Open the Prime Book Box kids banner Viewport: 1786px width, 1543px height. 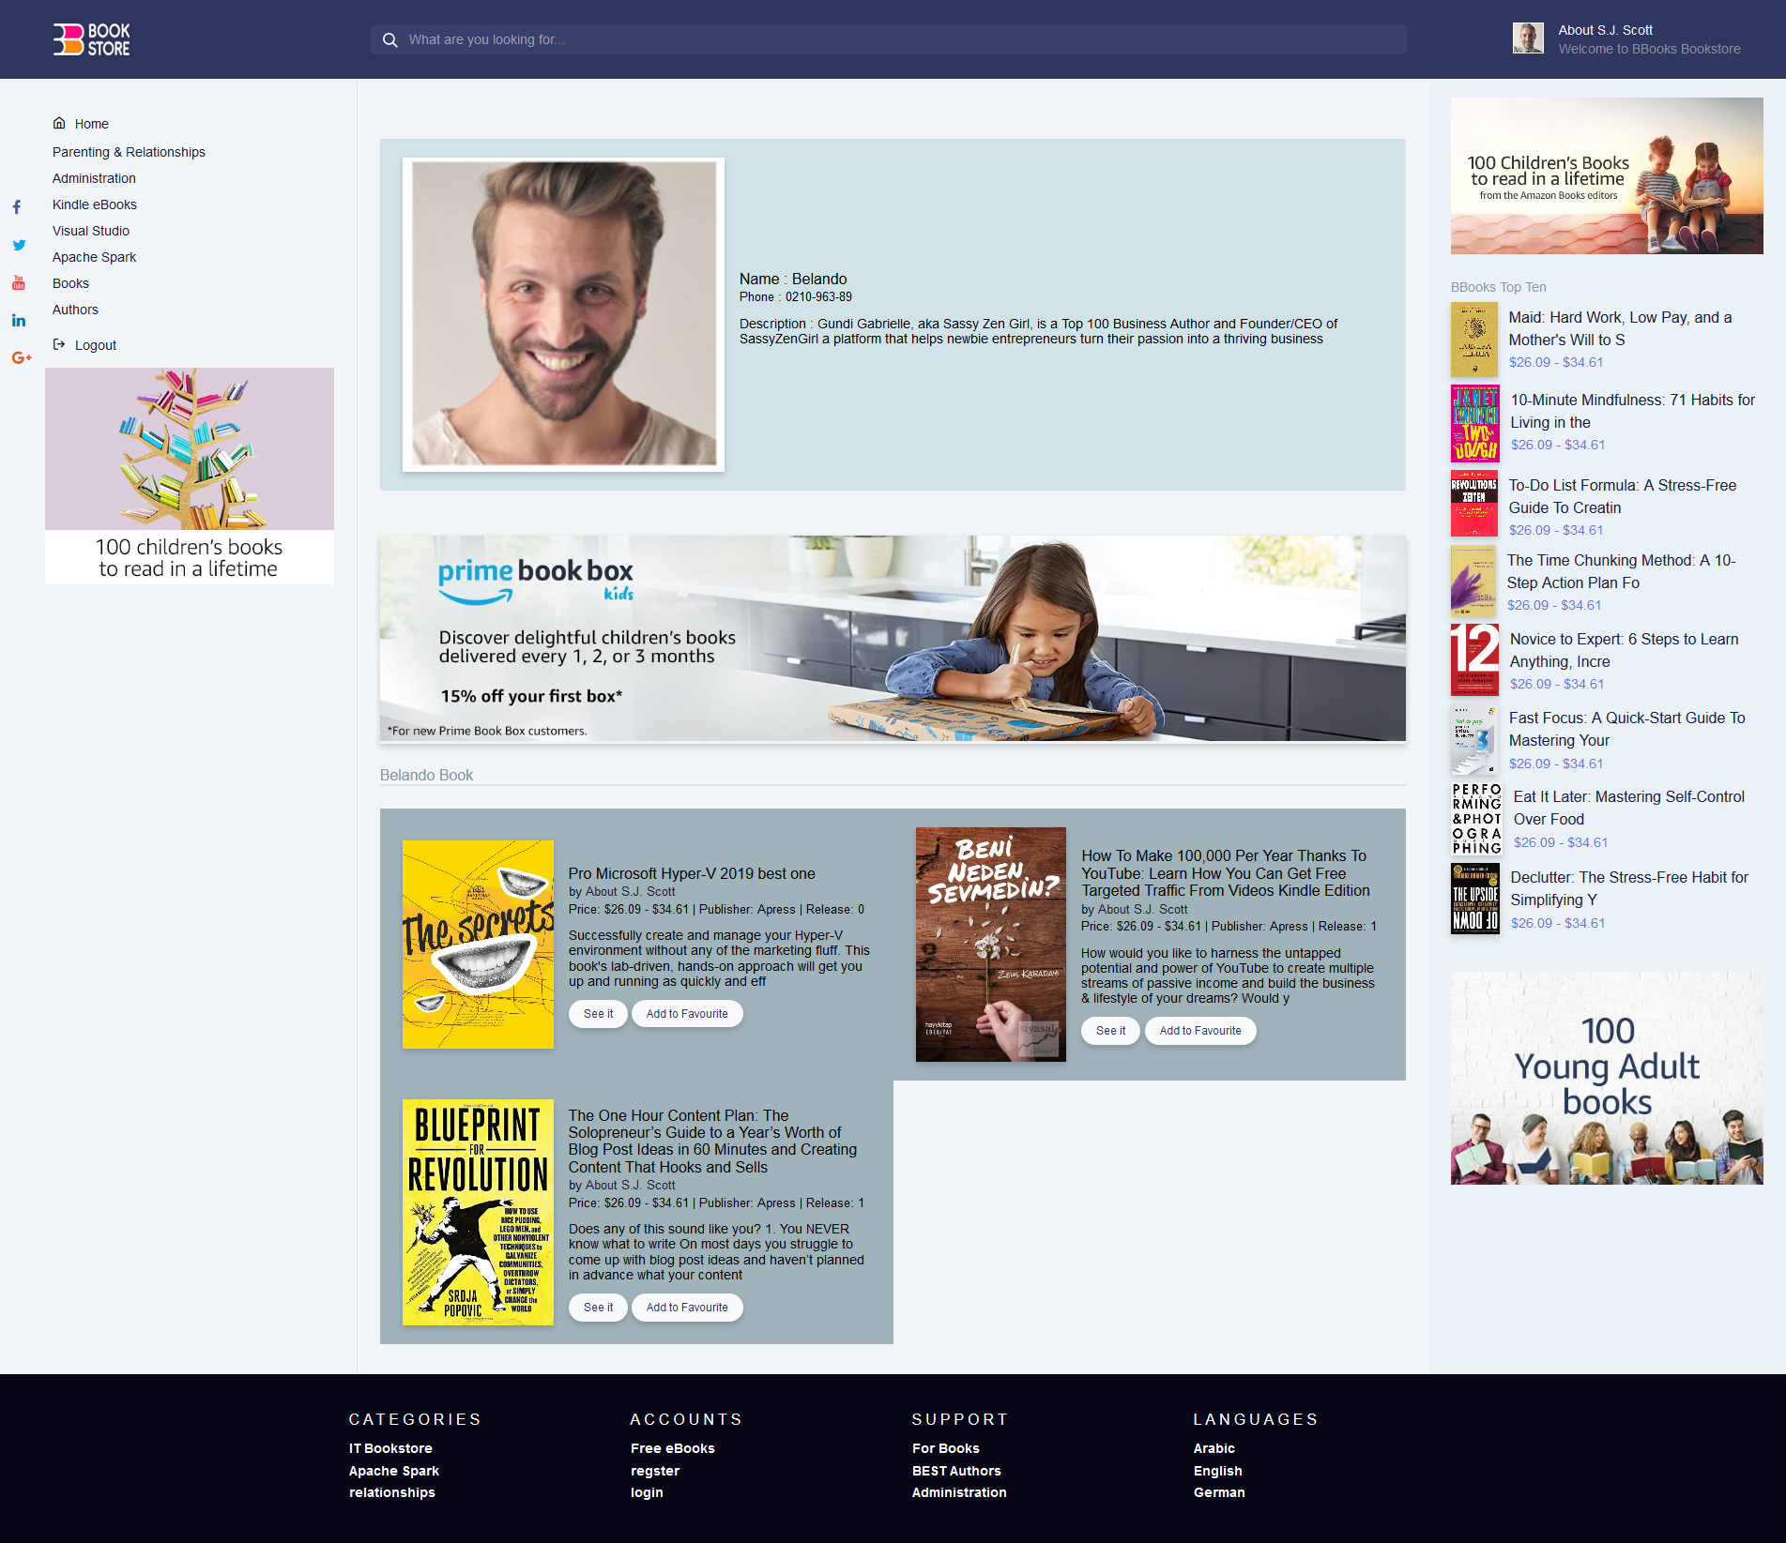point(893,639)
